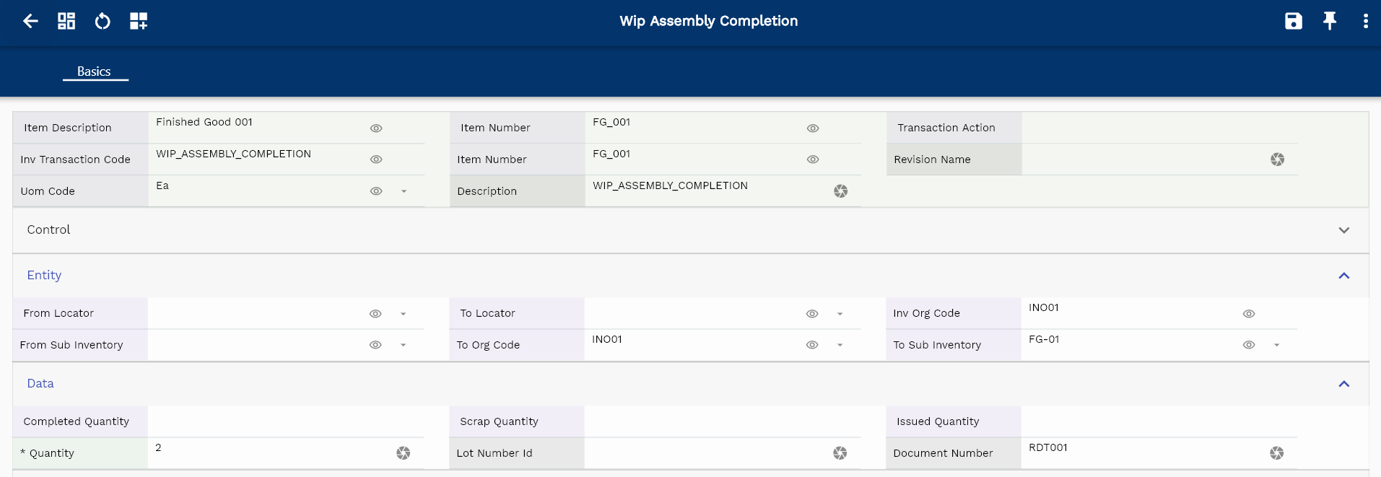Switch to the Basics tab
Image resolution: width=1381 pixels, height=477 pixels.
[x=94, y=71]
